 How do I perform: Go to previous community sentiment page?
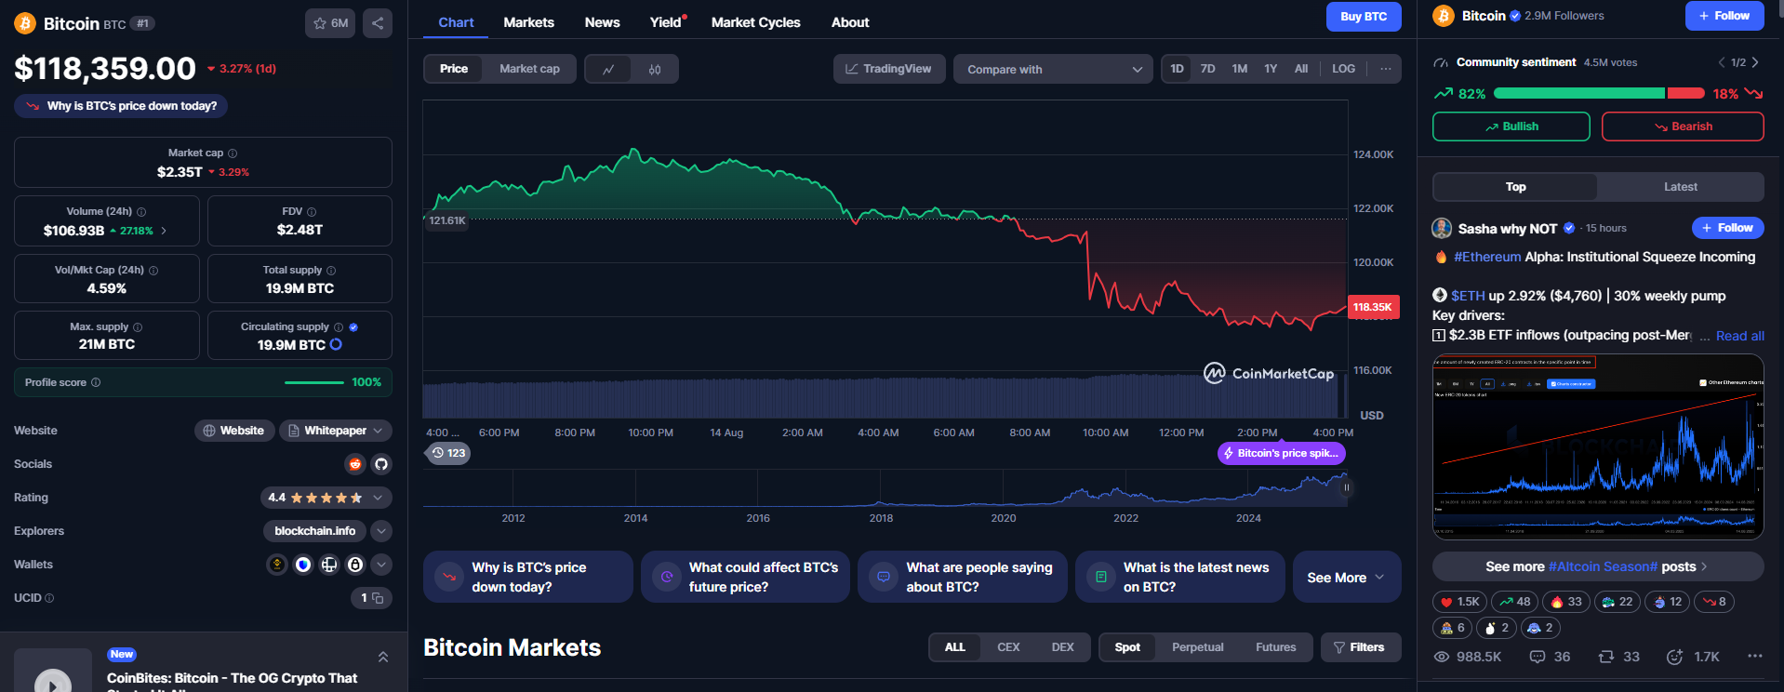(x=1722, y=62)
